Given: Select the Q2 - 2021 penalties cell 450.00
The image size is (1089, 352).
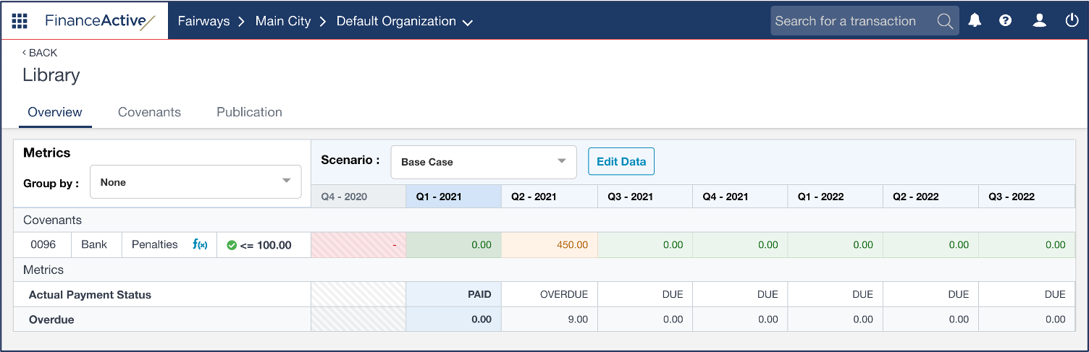Looking at the screenshot, I should [x=549, y=245].
